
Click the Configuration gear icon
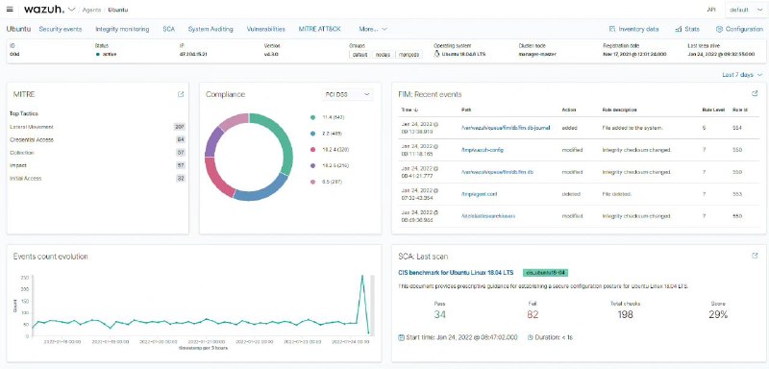pos(719,30)
